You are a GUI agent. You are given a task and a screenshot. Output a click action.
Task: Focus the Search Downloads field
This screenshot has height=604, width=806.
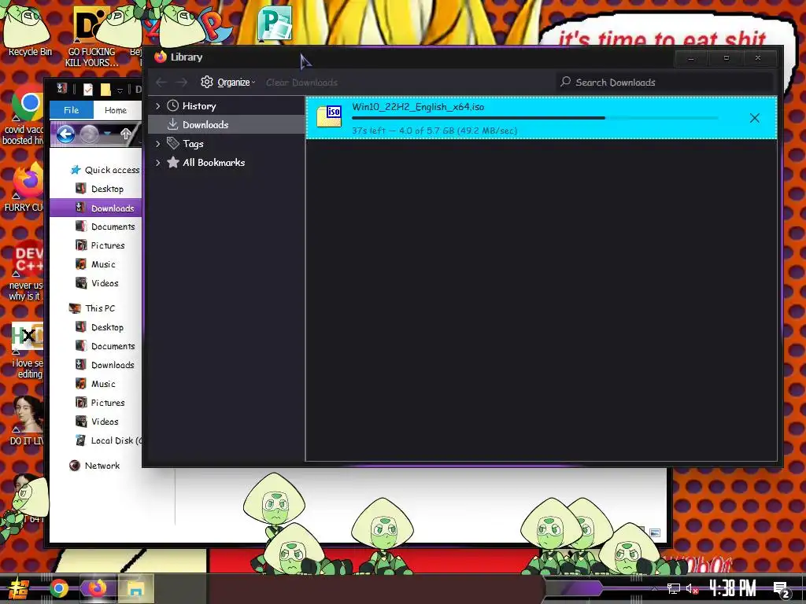click(664, 82)
